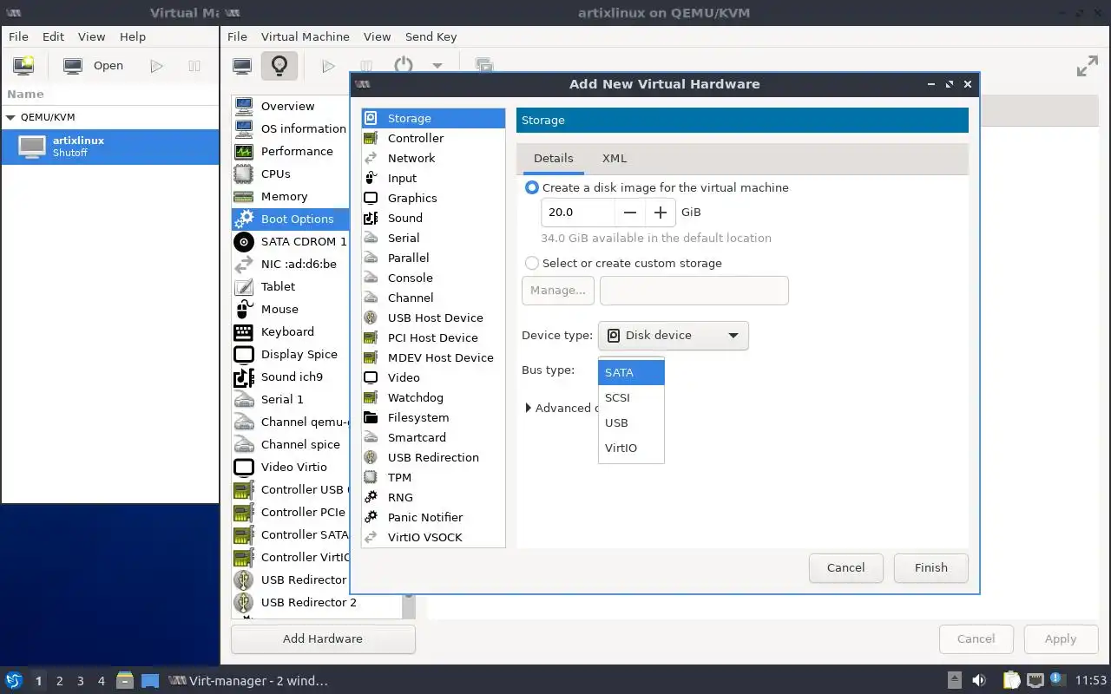Click Finish button
The height and width of the screenshot is (694, 1111).
point(930,567)
